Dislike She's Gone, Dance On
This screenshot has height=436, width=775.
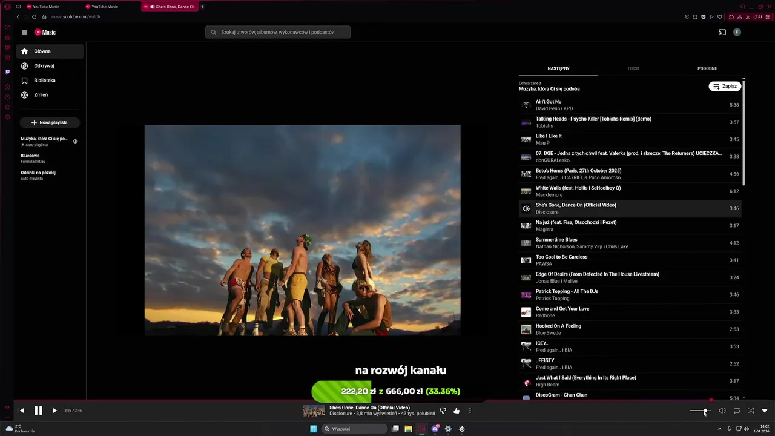pos(443,411)
